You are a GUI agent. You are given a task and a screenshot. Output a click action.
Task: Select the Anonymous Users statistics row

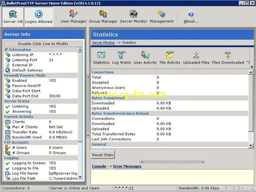click(x=169, y=87)
